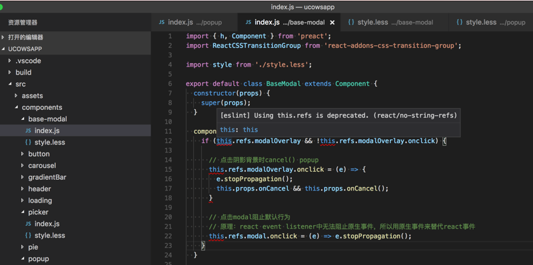
Task: Click 'BaseModal' class name on line 6
Action: point(284,84)
